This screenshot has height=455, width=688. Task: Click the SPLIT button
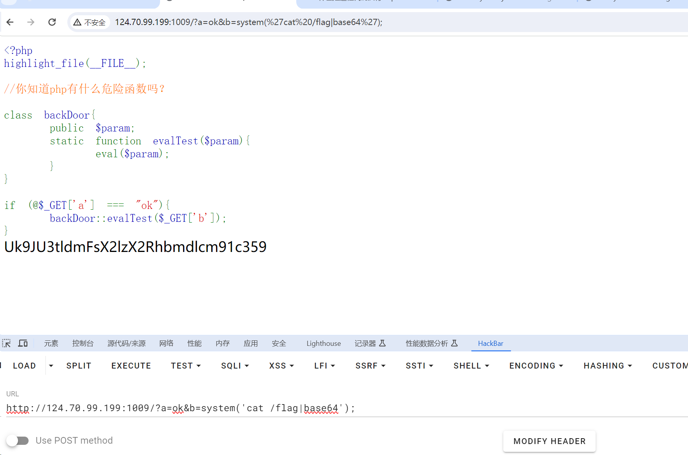click(x=79, y=365)
